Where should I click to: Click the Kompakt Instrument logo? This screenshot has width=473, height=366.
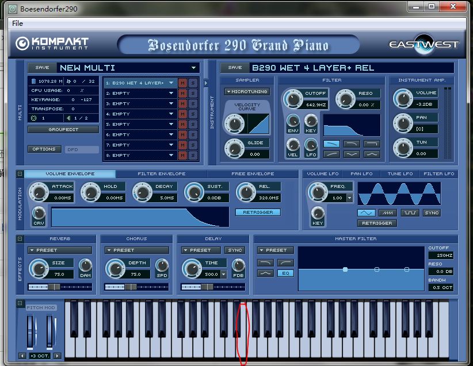pos(52,44)
